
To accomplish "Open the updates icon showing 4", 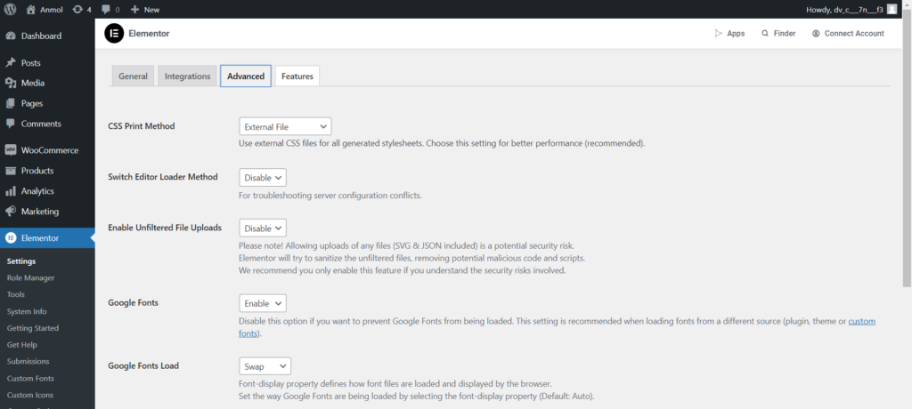I will [77, 9].
